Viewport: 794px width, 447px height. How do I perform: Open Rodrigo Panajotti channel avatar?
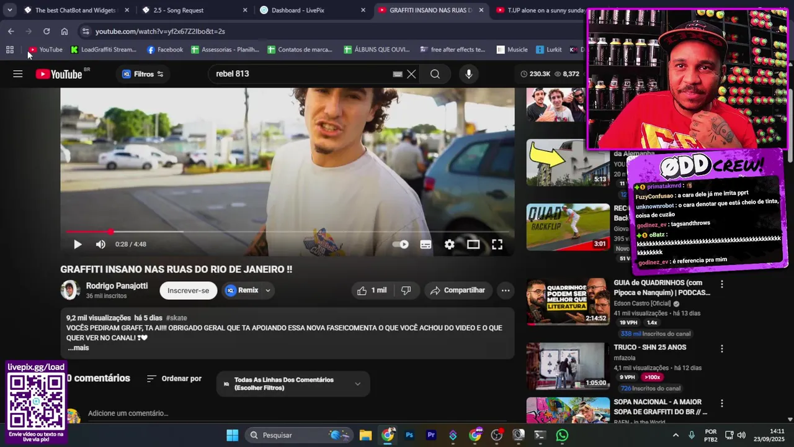70,290
